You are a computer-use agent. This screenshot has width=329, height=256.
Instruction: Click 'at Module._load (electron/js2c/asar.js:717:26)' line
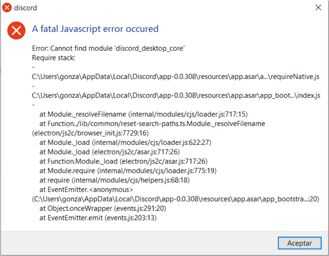tap(110, 152)
